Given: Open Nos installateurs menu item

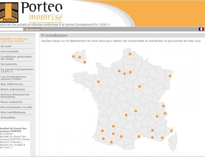Looking at the screenshot, I should pyautogui.click(x=13, y=112).
